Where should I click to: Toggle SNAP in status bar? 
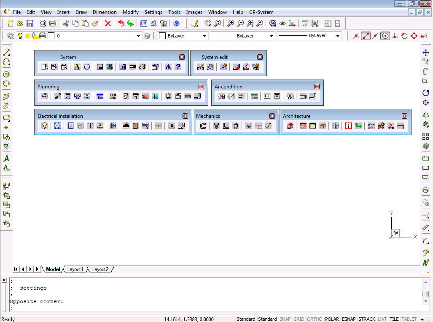pos(285,319)
